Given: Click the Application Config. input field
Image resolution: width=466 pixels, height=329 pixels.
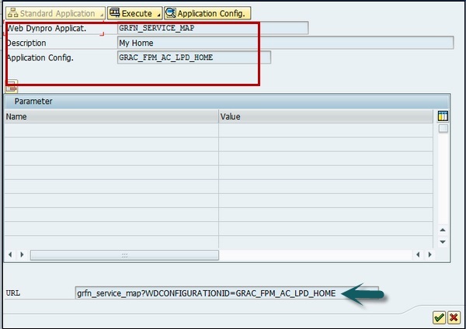Looking at the screenshot, I should click(193, 57).
